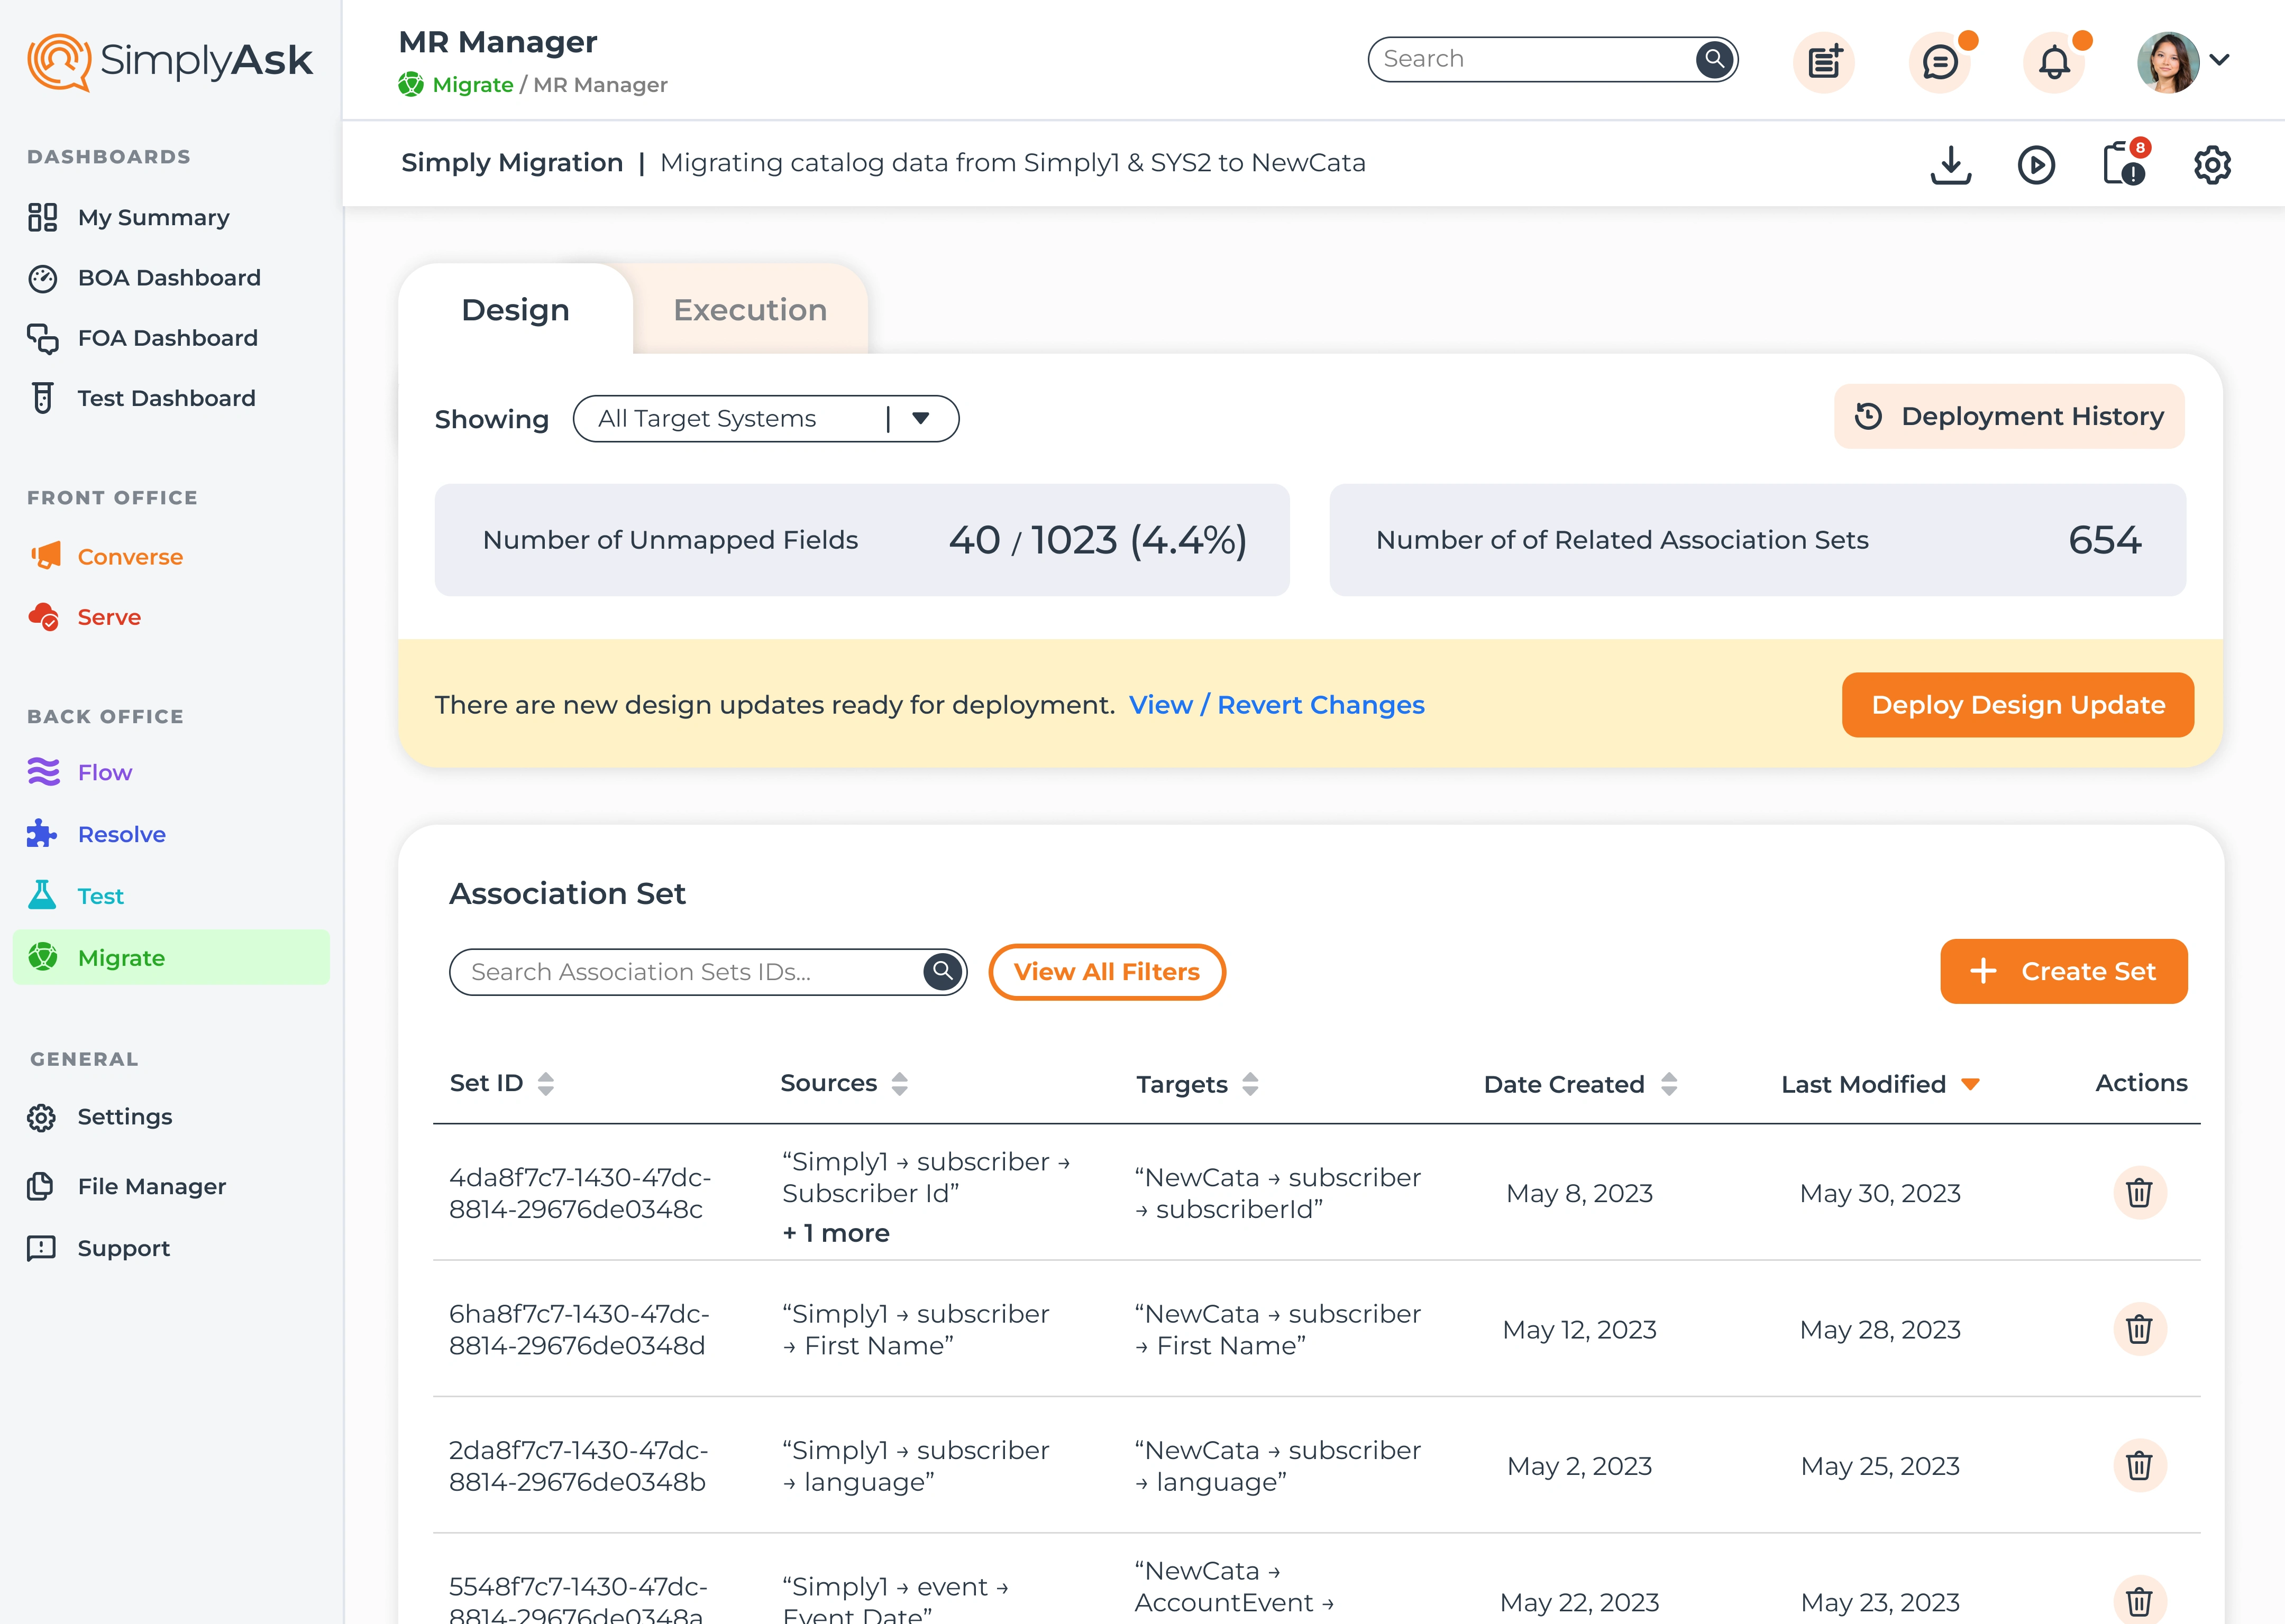
Task: Open Support
Action: (123, 1248)
